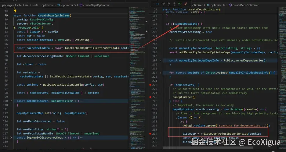Open the 'optimizer.ts' breadcrumb in the left editor
This screenshot has width=286, height=152.
pyautogui.click(x=68, y=5)
